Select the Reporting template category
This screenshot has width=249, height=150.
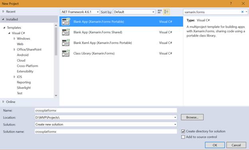(x=24, y=82)
